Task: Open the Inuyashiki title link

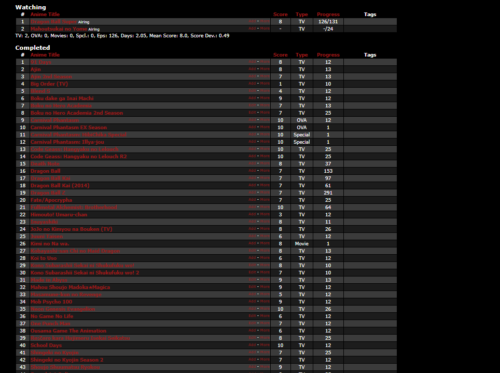Action: (x=44, y=222)
